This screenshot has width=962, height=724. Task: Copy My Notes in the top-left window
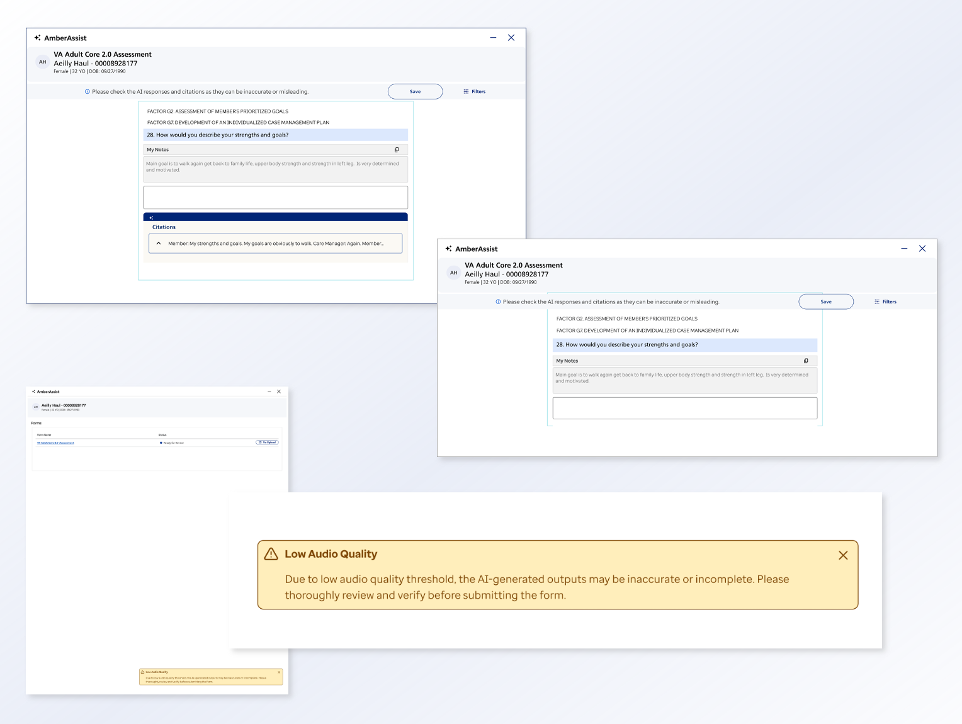tap(397, 150)
